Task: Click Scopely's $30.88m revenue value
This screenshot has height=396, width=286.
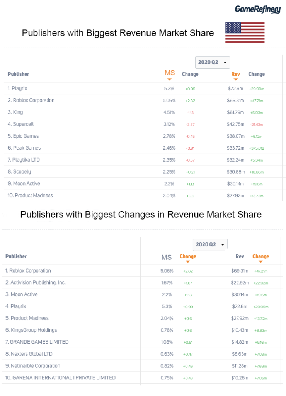Action: 235,172
